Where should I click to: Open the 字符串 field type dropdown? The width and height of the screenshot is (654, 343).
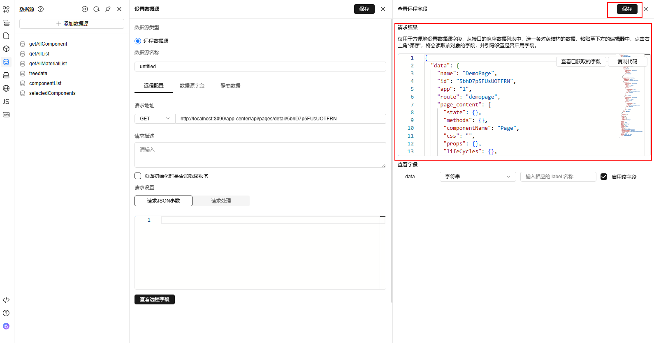pyautogui.click(x=478, y=177)
